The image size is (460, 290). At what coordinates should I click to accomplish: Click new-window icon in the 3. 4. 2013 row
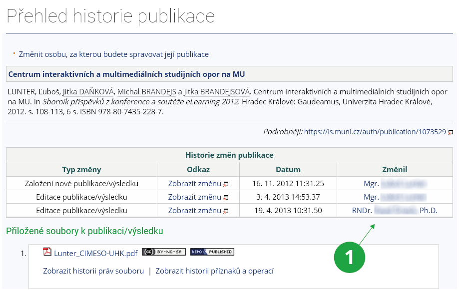click(226, 197)
